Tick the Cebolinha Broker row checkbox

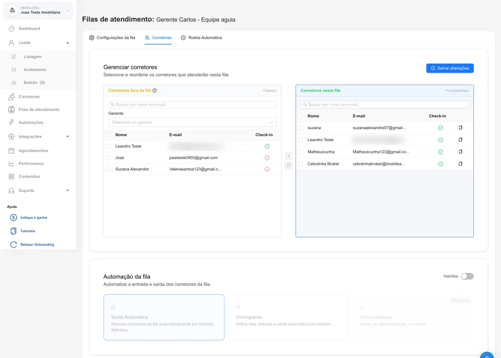pos(301,164)
